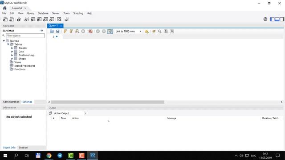The image size is (285, 160).
Task: Toggle invisible characters display
Action: (166, 31)
